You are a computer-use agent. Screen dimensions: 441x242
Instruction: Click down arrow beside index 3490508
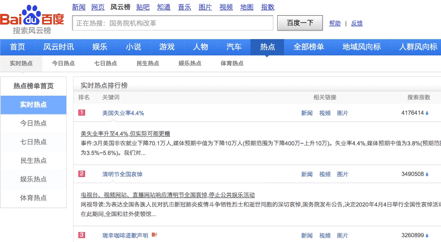[x=427, y=174]
